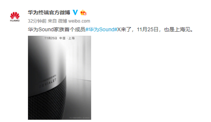
Task: Click the 11月25日 中国·上海 header in poster
Action: point(60,38)
